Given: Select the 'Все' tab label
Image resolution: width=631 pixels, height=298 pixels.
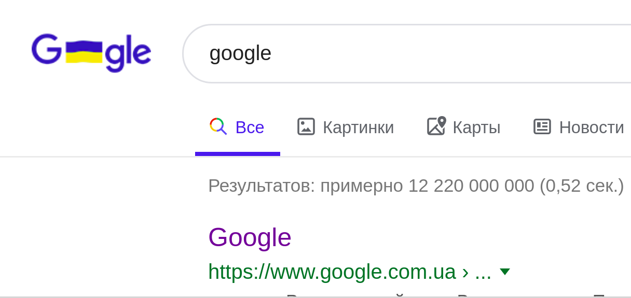Looking at the screenshot, I should [250, 127].
